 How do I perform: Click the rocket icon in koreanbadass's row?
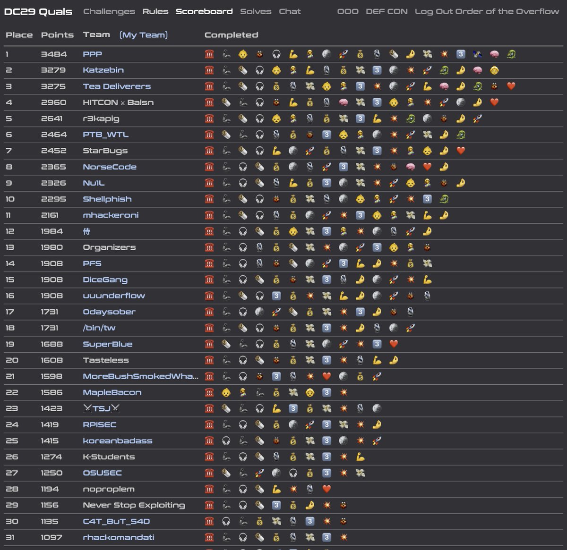point(377,440)
